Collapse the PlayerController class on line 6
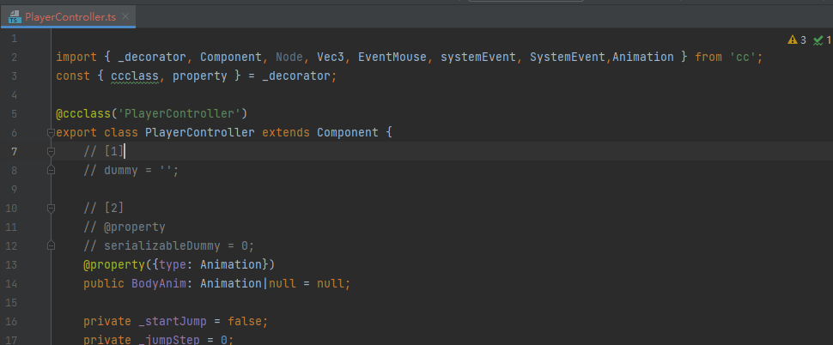Image resolution: width=833 pixels, height=345 pixels. pyautogui.click(x=50, y=133)
